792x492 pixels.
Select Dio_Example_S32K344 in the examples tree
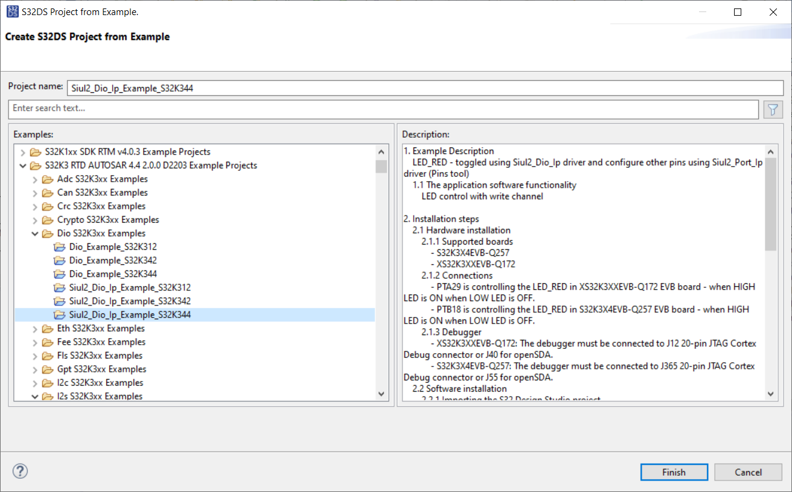(x=104, y=274)
